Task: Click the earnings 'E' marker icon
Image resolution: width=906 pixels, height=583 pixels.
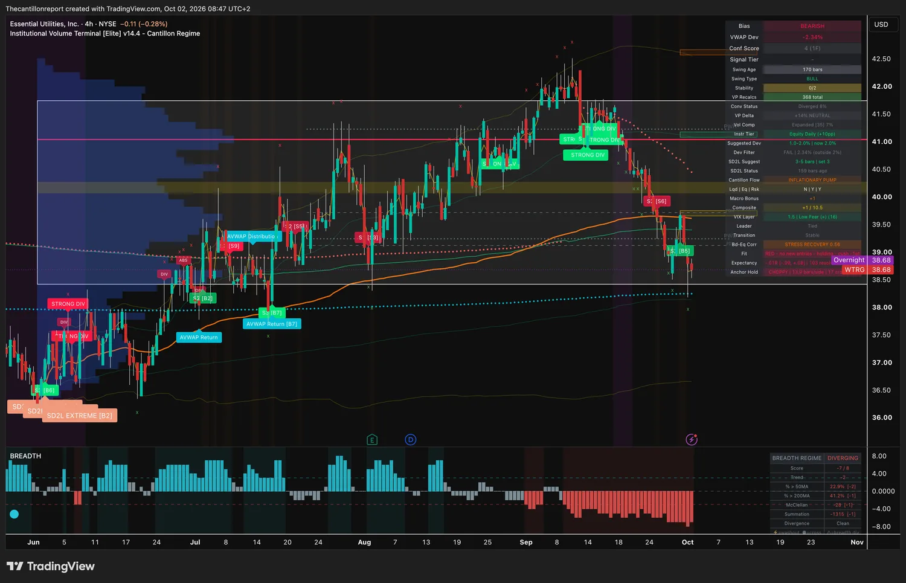Action: 372,440
